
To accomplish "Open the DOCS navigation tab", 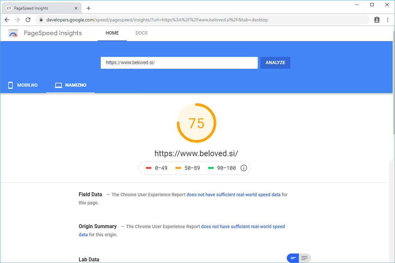I will point(142,33).
